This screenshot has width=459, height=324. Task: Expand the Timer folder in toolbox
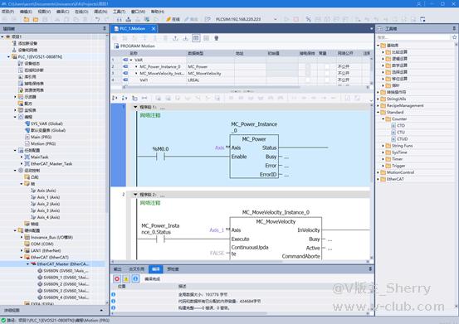click(x=383, y=159)
